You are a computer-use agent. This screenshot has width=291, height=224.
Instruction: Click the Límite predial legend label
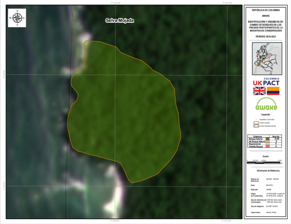coord(265,123)
